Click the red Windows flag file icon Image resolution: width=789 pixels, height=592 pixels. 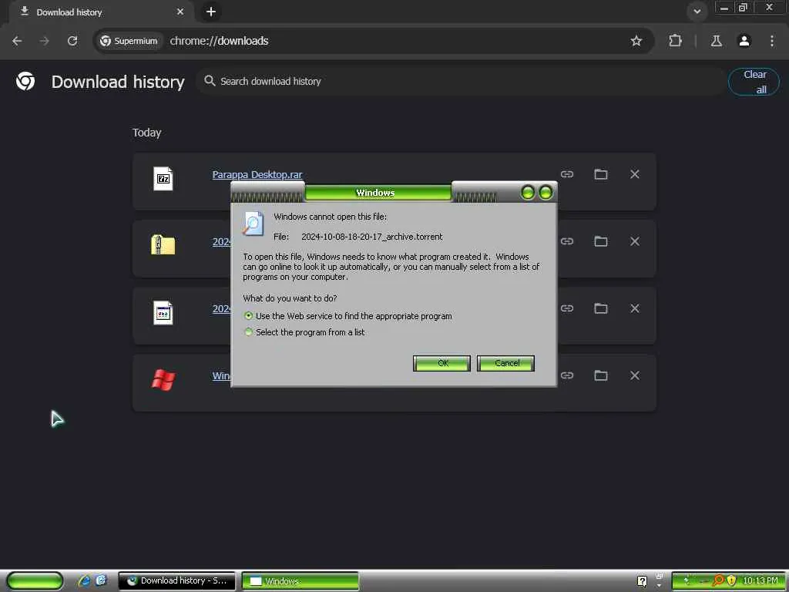pos(163,379)
